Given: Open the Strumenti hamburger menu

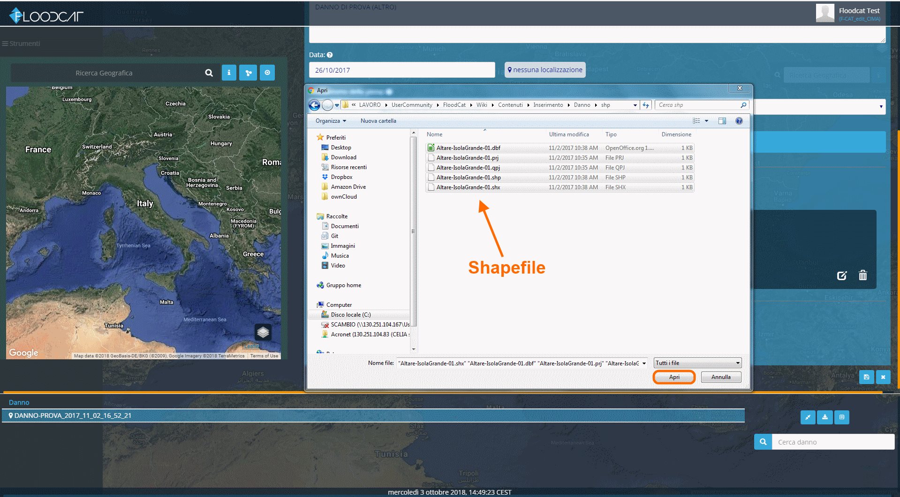Looking at the screenshot, I should click(21, 44).
